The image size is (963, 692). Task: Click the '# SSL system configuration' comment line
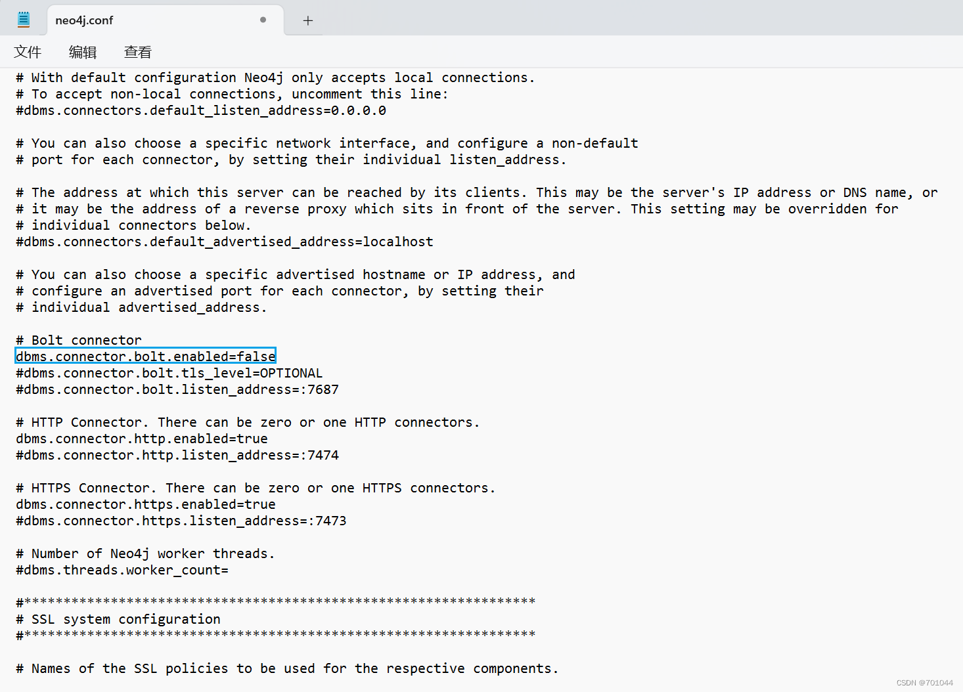(118, 619)
